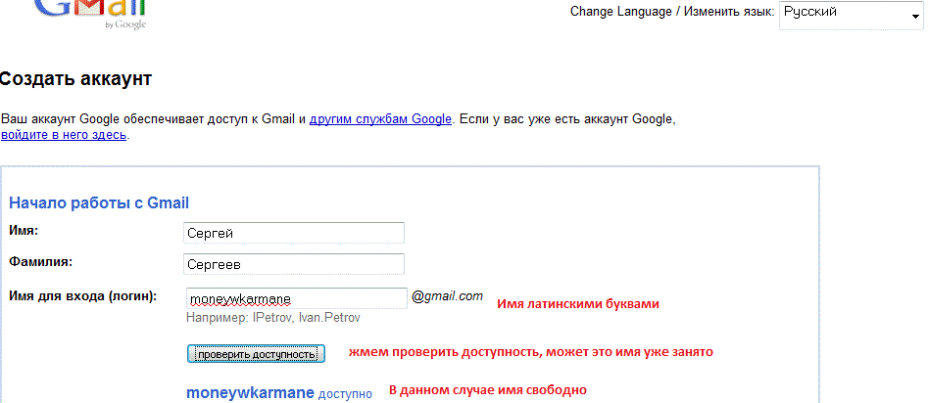Screen dimensions: 928x403
Task: Click the Gmail by Google logo
Action: 90,14
